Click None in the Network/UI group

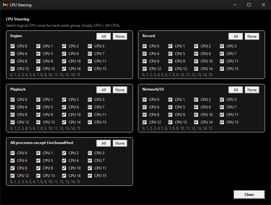252,90
